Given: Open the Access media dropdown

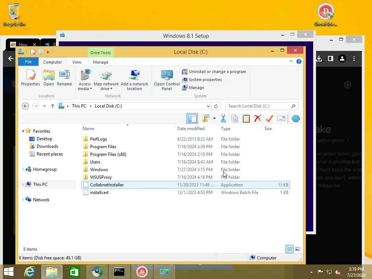Looking at the screenshot, I should 84,80.
